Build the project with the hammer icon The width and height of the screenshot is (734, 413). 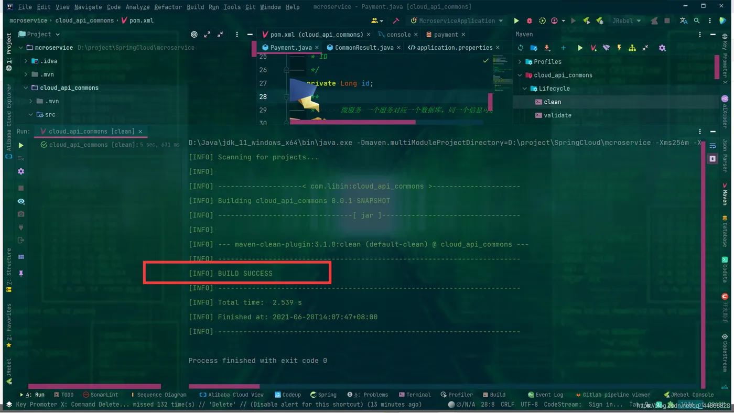click(396, 21)
